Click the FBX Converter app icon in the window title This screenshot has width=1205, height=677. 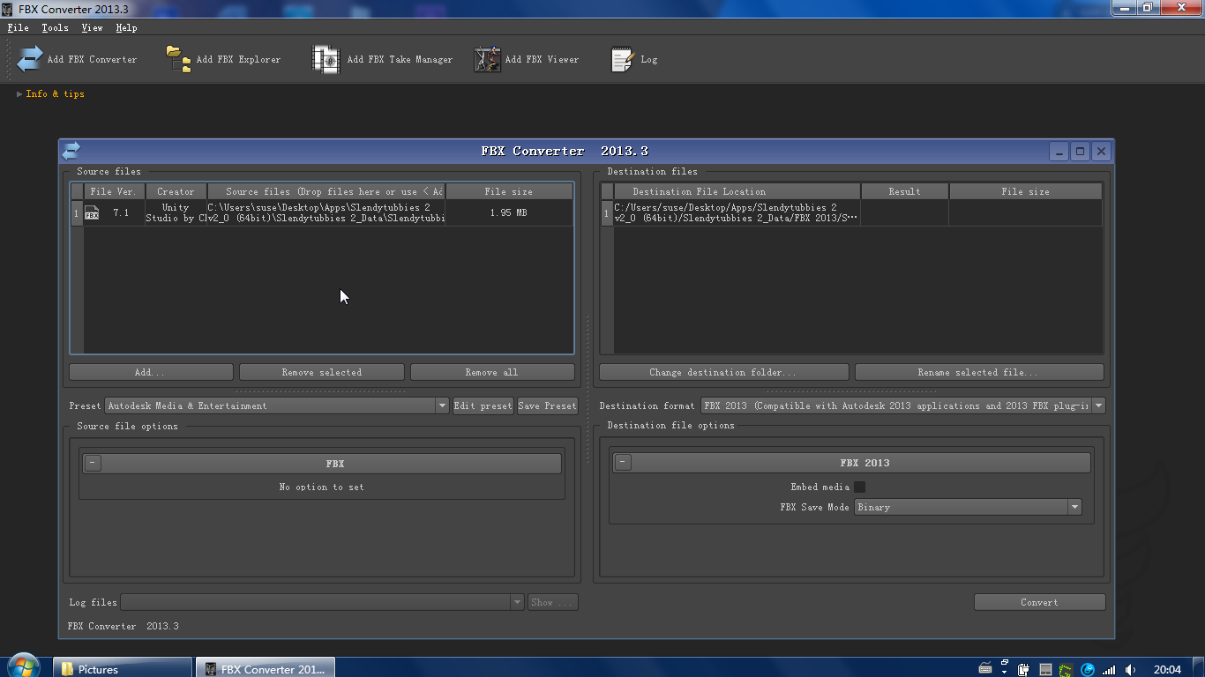(x=9, y=9)
